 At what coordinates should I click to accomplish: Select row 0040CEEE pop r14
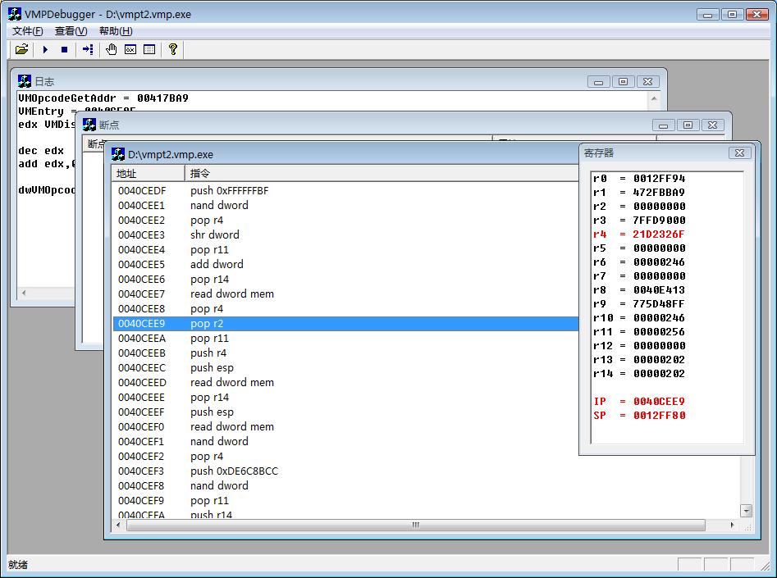click(x=346, y=397)
